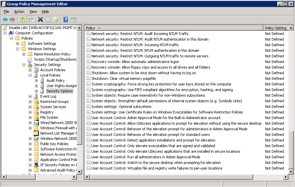Click the policy list's vertical scrollbar up arrow
Screen dimensions: 295x187
tap(291, 28)
